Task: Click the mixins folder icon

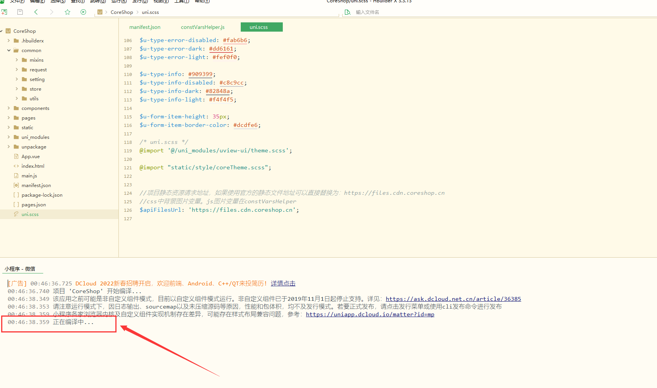Action: [x=24, y=60]
